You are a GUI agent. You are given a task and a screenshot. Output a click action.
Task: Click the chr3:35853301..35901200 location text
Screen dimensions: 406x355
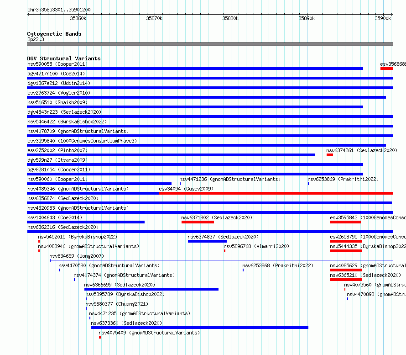pos(59,10)
